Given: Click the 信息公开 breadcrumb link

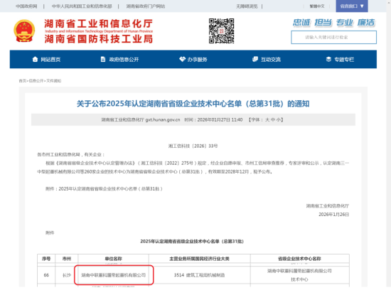Looking at the screenshot, I should point(36,81).
